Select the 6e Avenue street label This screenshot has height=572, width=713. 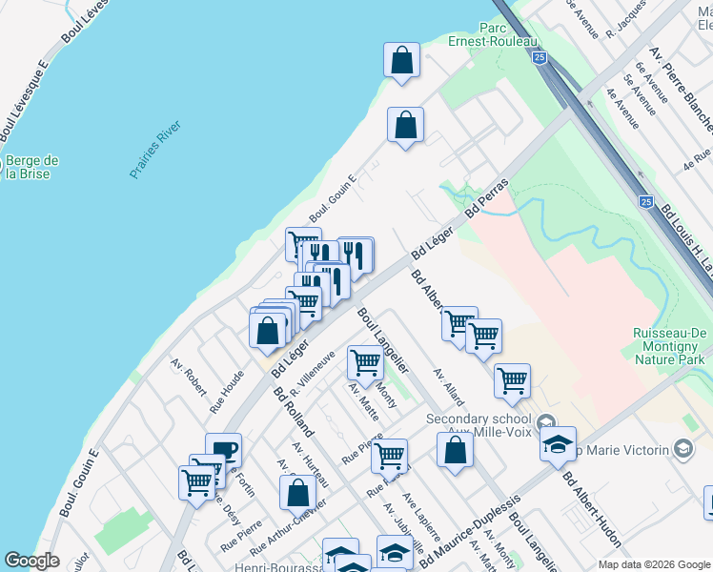pos(652,82)
